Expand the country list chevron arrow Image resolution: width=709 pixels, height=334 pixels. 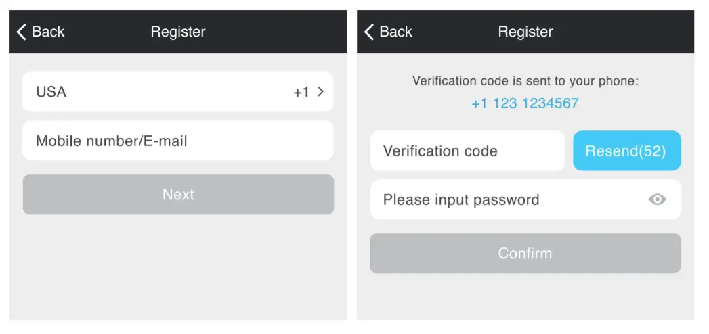tap(321, 92)
